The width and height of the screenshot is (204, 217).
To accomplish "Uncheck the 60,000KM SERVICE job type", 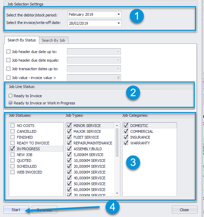I will click(x=69, y=190).
